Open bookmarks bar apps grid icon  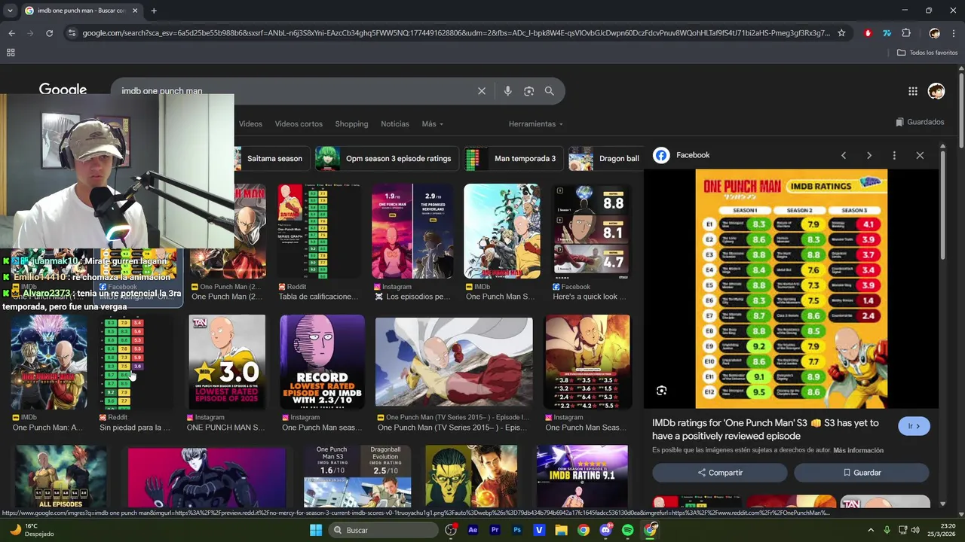click(11, 53)
